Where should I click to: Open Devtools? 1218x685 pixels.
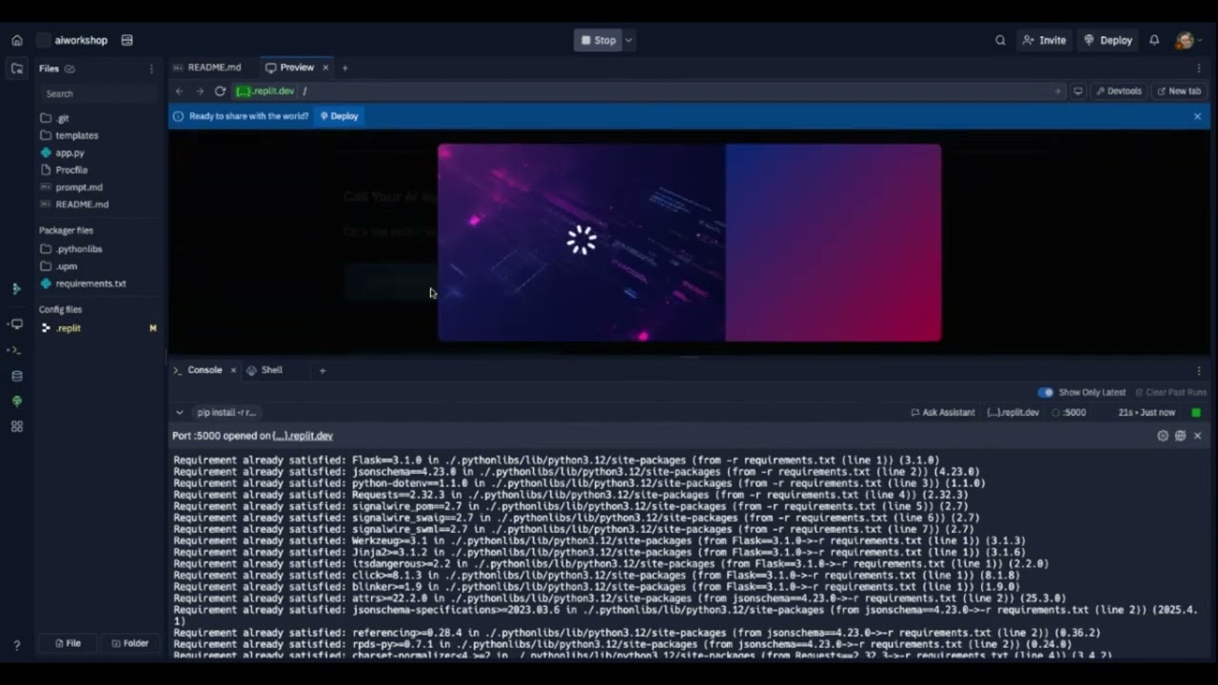[x=1118, y=91]
